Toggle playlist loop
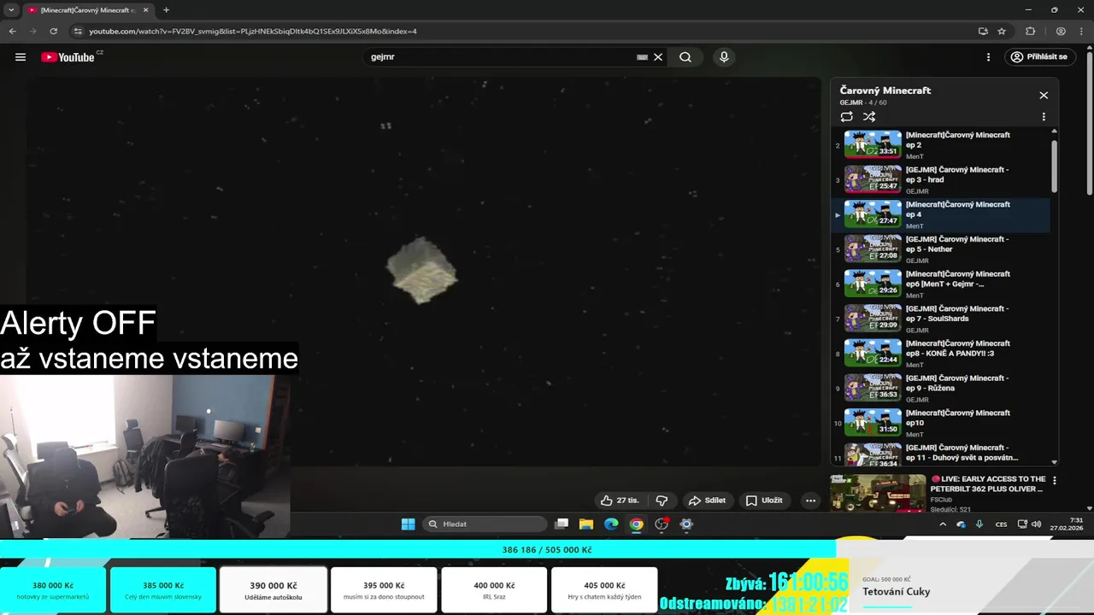The image size is (1094, 615). [x=846, y=117]
